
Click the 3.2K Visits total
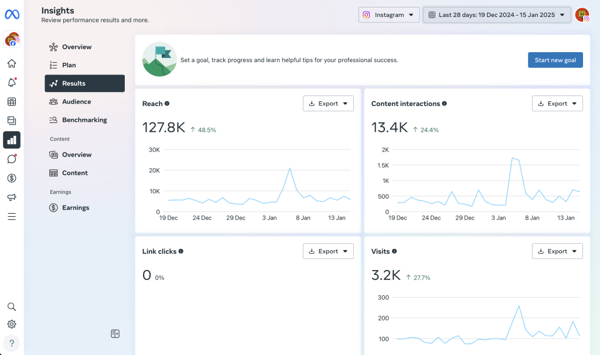point(386,275)
